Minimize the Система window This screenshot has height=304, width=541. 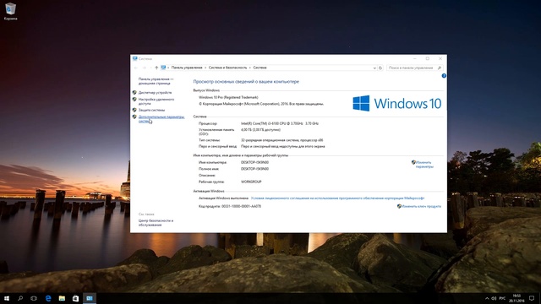(415, 58)
